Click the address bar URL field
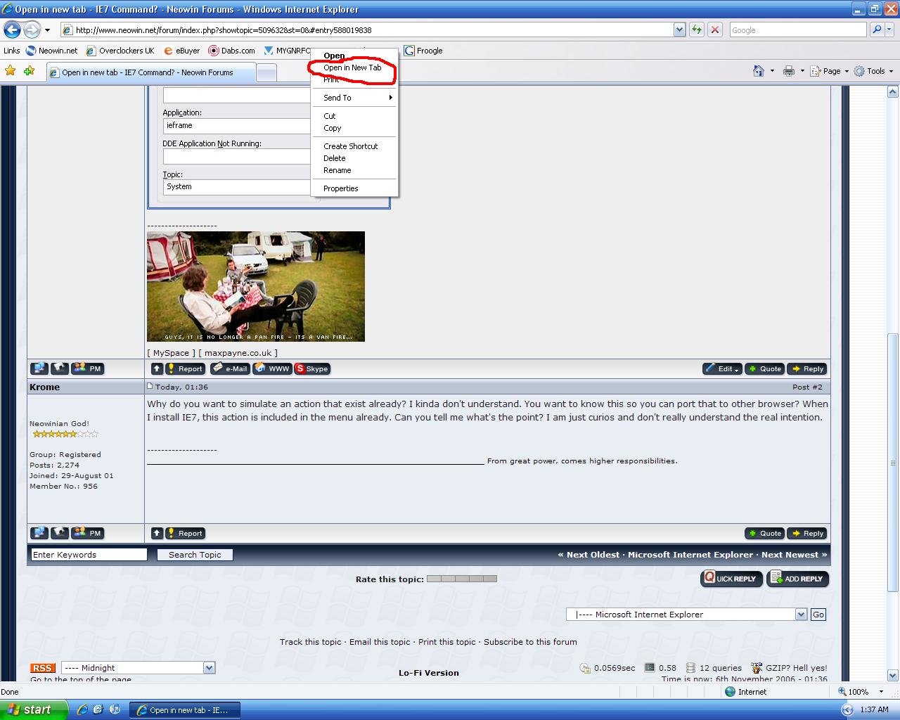900x720 pixels. coord(367,30)
